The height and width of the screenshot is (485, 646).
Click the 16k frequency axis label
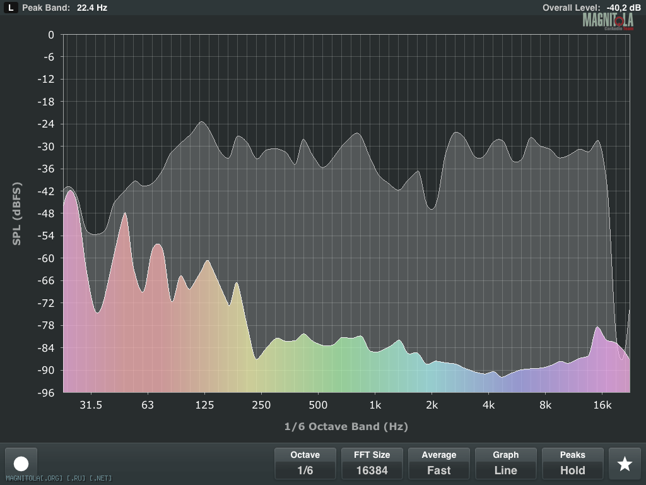click(x=602, y=405)
